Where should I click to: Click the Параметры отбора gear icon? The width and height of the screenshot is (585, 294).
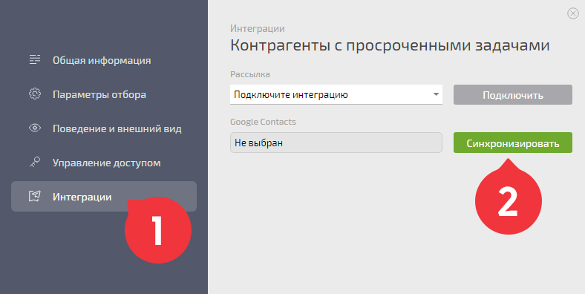tap(35, 94)
